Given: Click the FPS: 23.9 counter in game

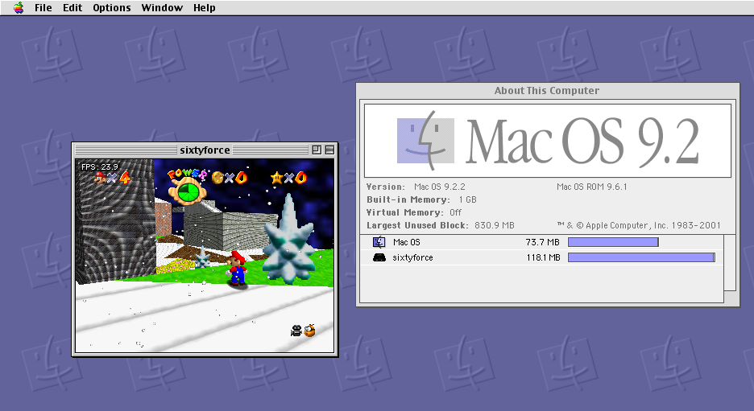Looking at the screenshot, I should [x=100, y=166].
